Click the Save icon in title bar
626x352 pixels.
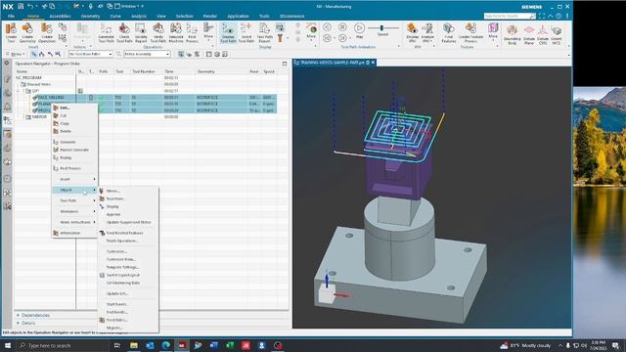click(x=21, y=7)
